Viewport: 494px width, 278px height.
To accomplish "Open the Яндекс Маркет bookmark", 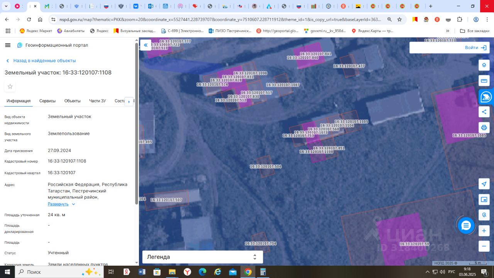I will [x=36, y=31].
